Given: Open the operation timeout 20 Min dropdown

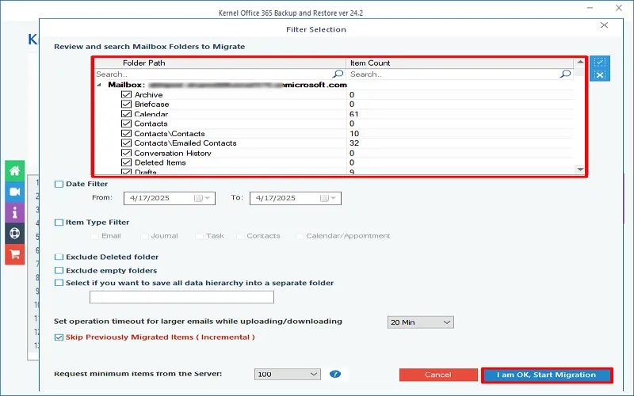Looking at the screenshot, I should [421, 322].
